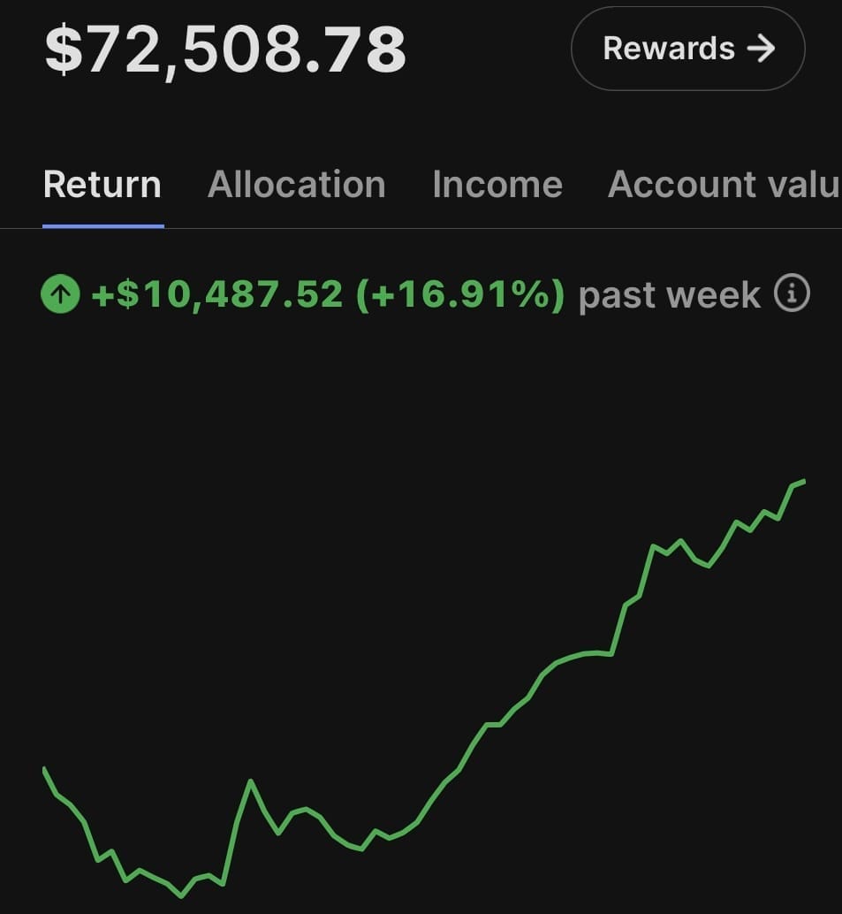Screen dimensions: 842x914
Task: Click the $72,508.78 total balance
Action: (225, 49)
